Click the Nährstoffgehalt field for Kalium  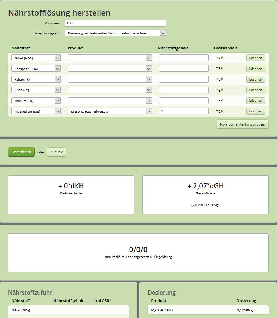(184, 79)
